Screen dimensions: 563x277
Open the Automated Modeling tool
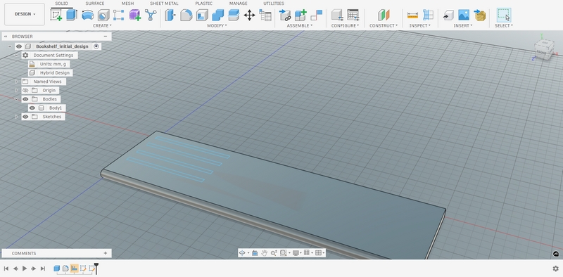coord(151,15)
